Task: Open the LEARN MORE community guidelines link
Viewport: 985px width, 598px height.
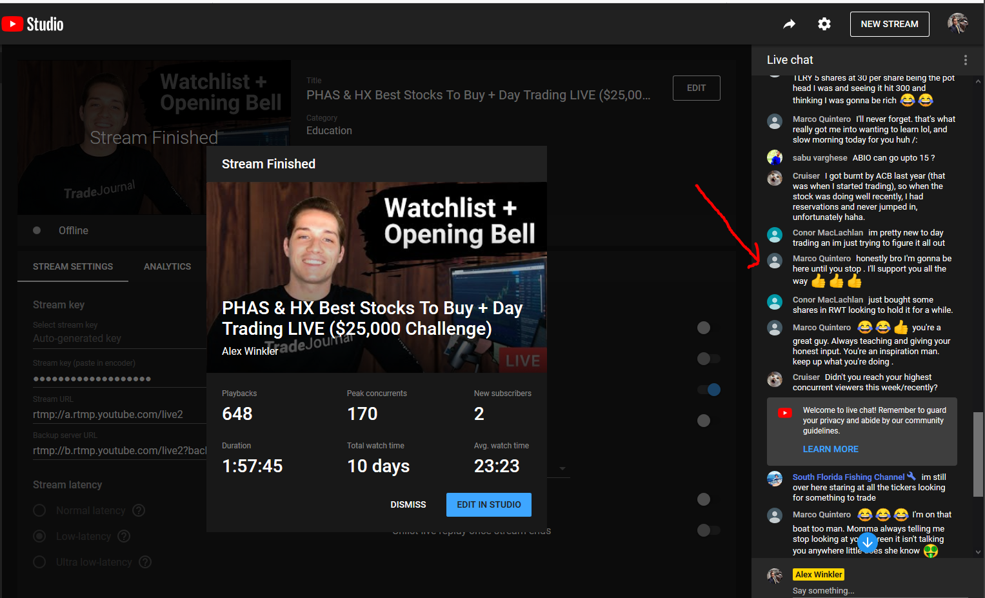Action: pyautogui.click(x=830, y=449)
